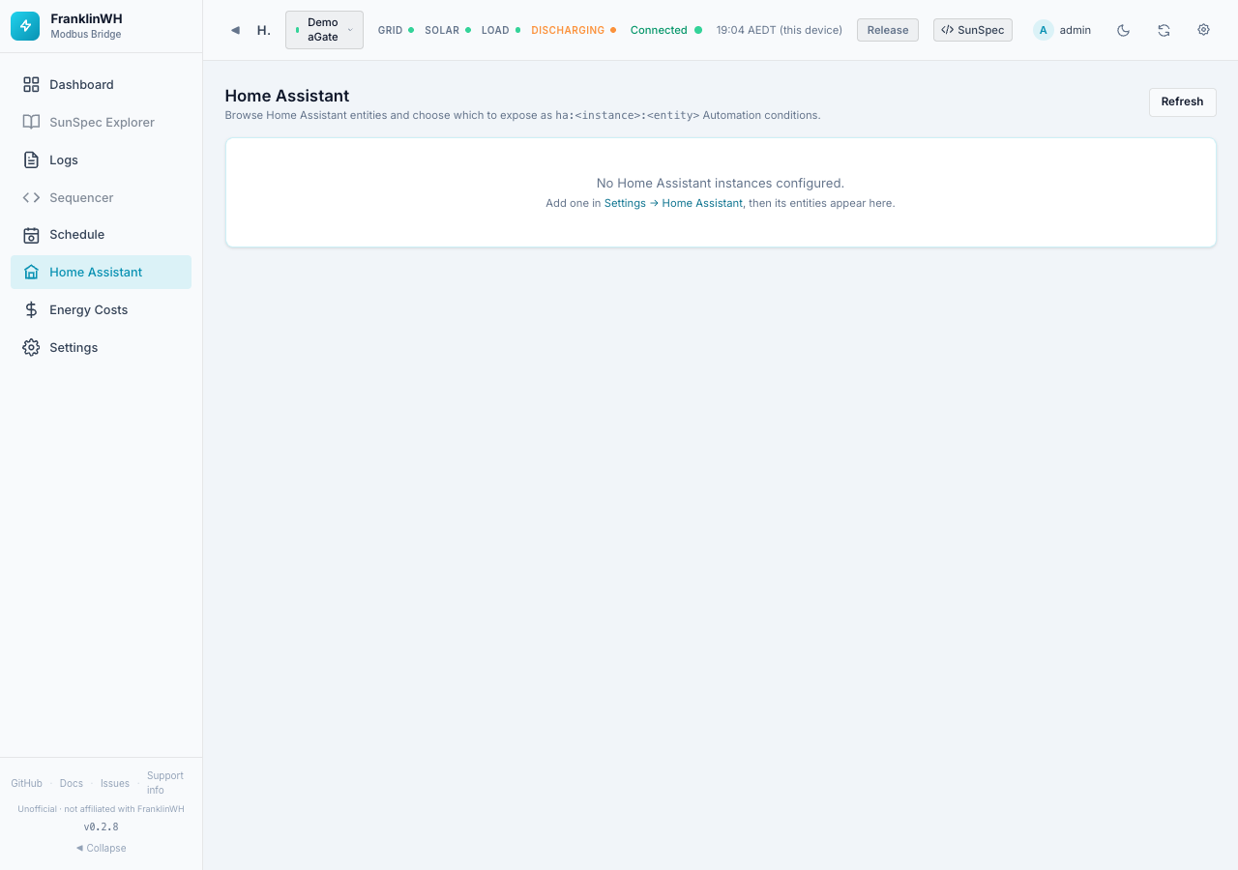Click the Sequencer code brackets icon

(31, 197)
